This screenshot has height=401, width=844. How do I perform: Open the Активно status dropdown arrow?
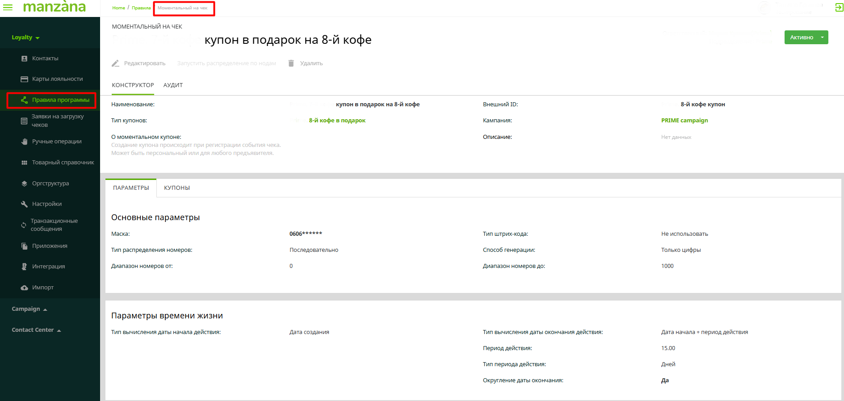point(822,38)
